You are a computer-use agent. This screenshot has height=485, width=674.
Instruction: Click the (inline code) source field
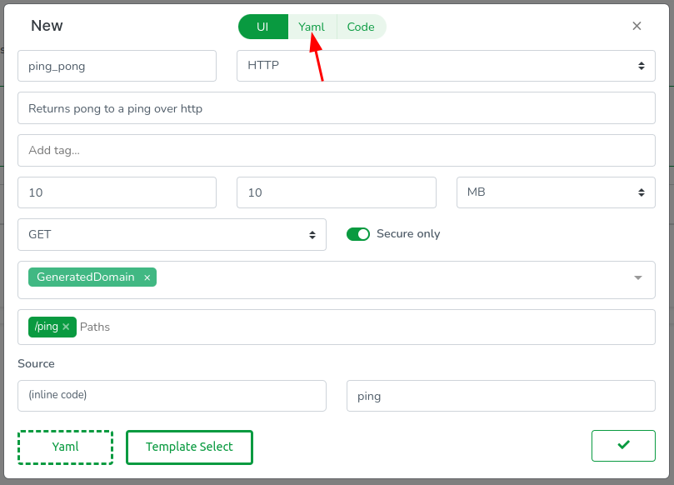point(172,395)
